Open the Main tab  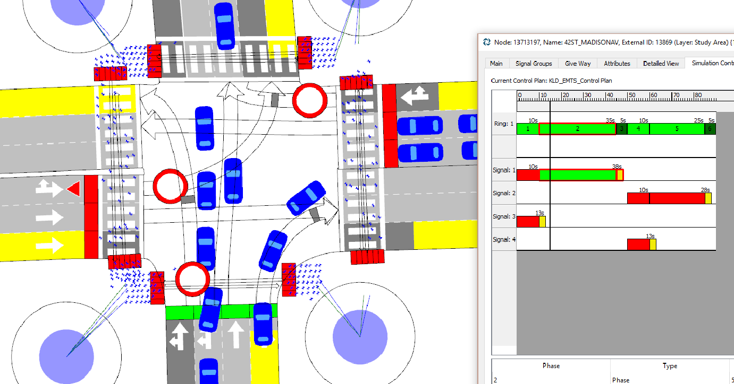point(496,63)
